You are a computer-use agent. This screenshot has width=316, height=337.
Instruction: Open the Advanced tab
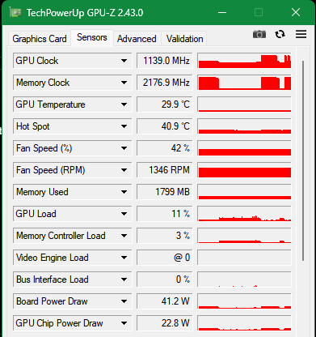click(137, 39)
